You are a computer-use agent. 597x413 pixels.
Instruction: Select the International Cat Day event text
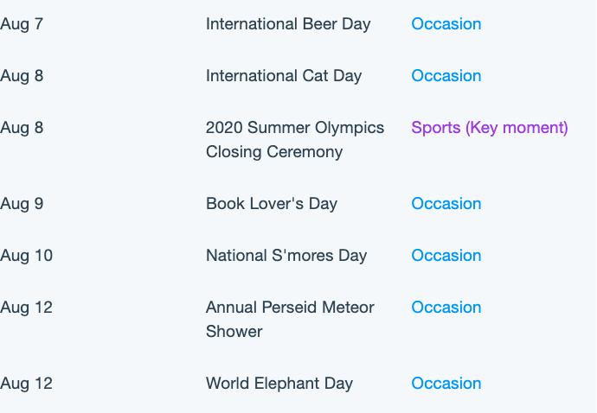pyautogui.click(x=284, y=76)
